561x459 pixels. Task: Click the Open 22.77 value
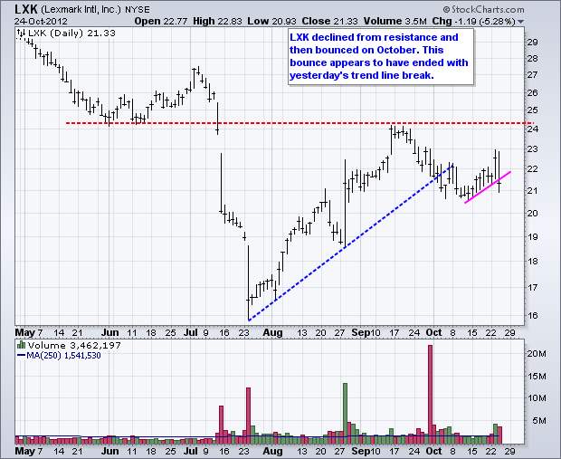[161, 21]
